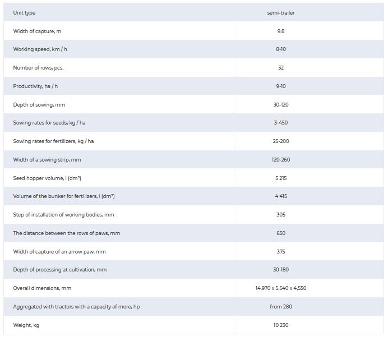Select the working speed value '8-10'
The height and width of the screenshot is (341, 388).
coord(280,49)
